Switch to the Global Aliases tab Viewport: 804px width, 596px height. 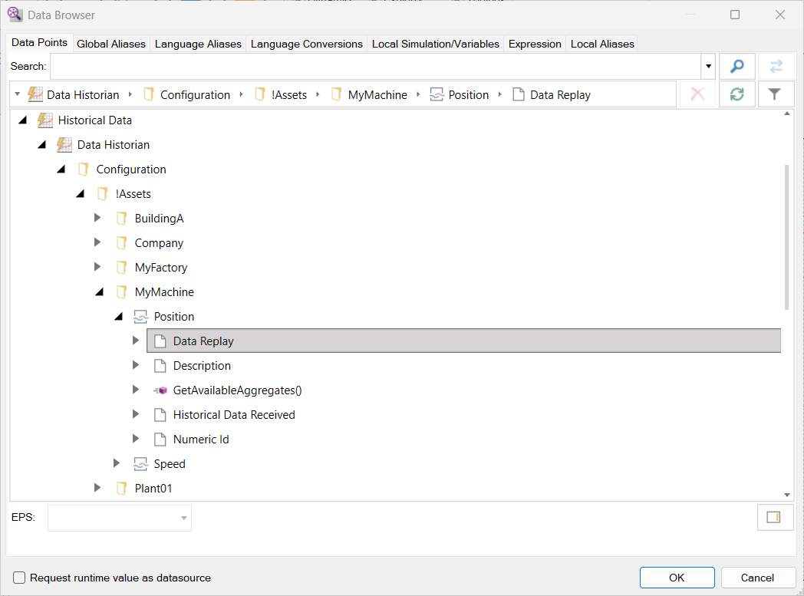[111, 44]
